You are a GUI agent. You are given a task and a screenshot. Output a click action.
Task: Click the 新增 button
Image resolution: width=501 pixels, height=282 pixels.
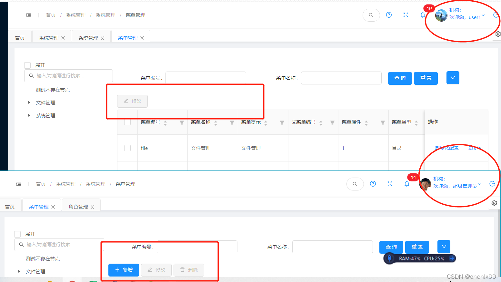(124, 270)
